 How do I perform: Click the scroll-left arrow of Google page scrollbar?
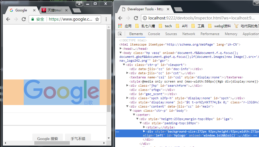[5, 143]
